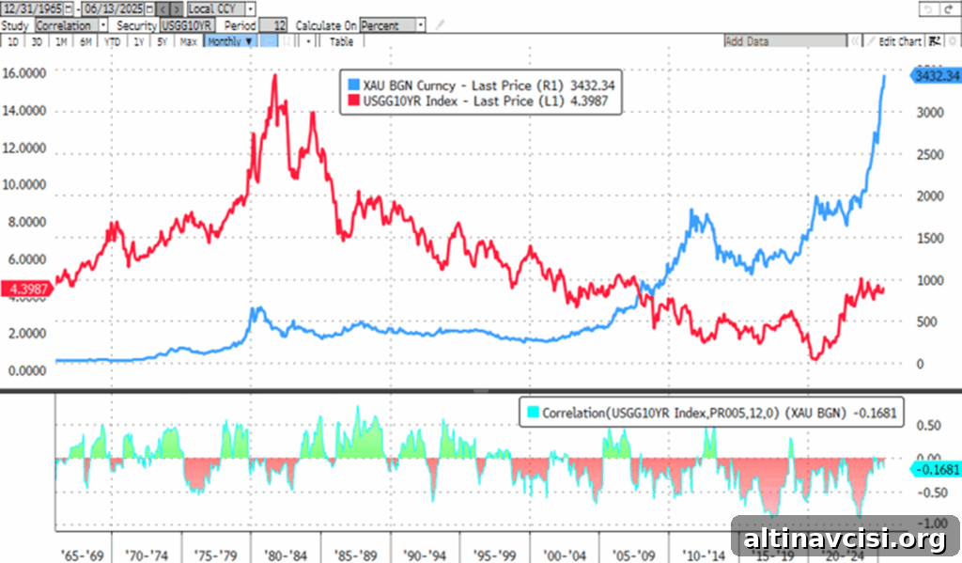This screenshot has height=563, width=962.
Task: Select the line chart type toggle
Action: (x=269, y=41)
